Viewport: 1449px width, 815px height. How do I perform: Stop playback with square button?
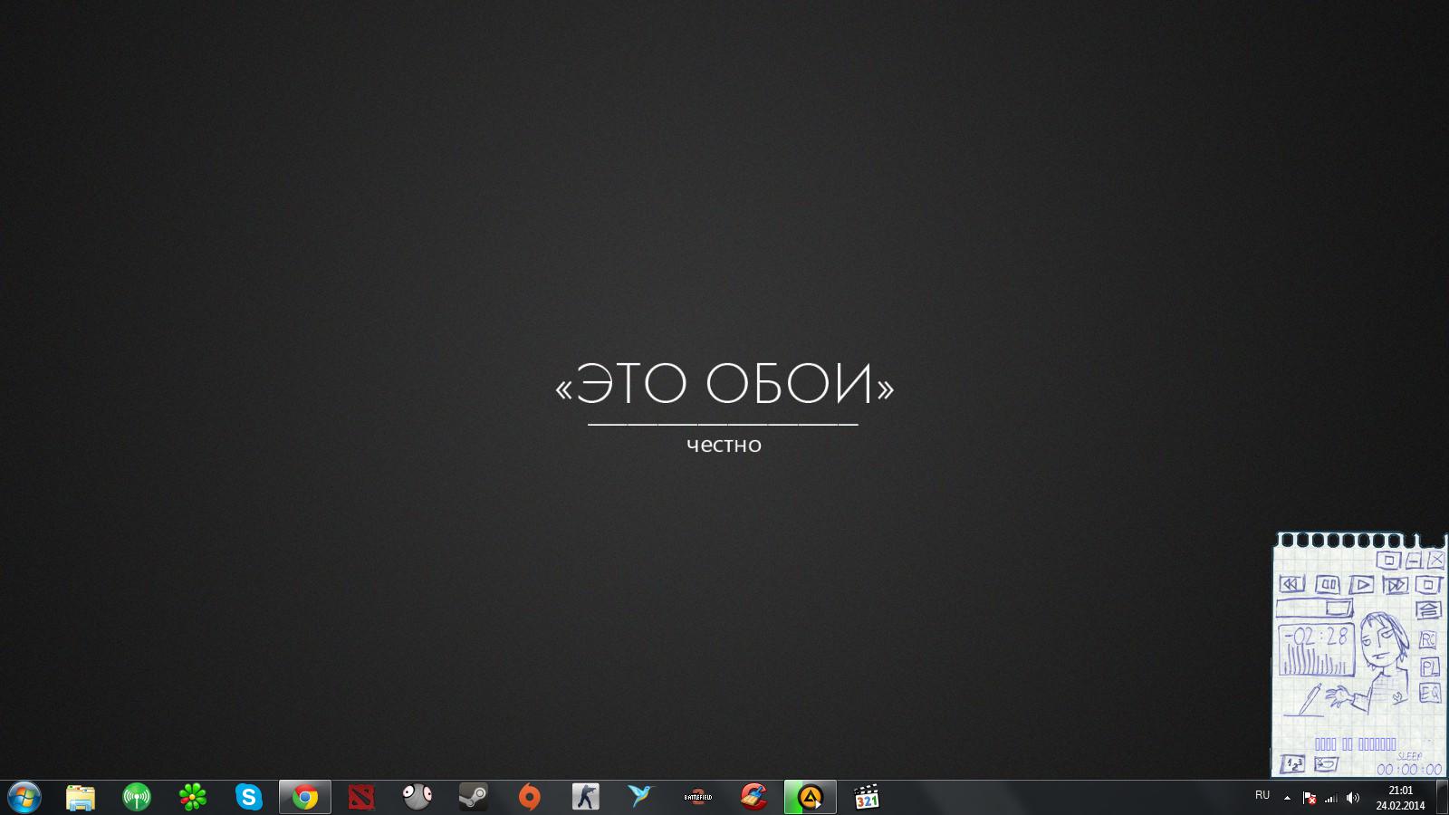point(1428,585)
